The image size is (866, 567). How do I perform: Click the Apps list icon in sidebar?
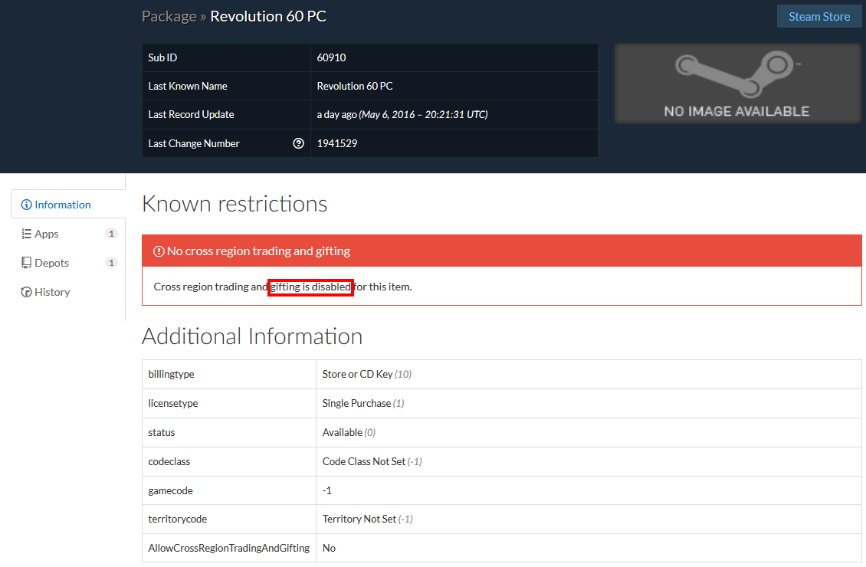tap(26, 234)
